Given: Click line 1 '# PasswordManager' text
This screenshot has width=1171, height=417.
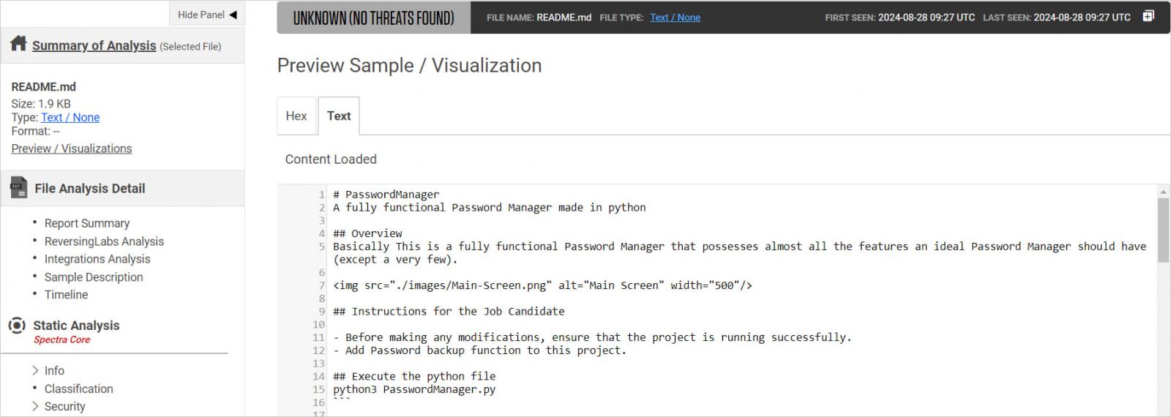Looking at the screenshot, I should click(x=386, y=195).
